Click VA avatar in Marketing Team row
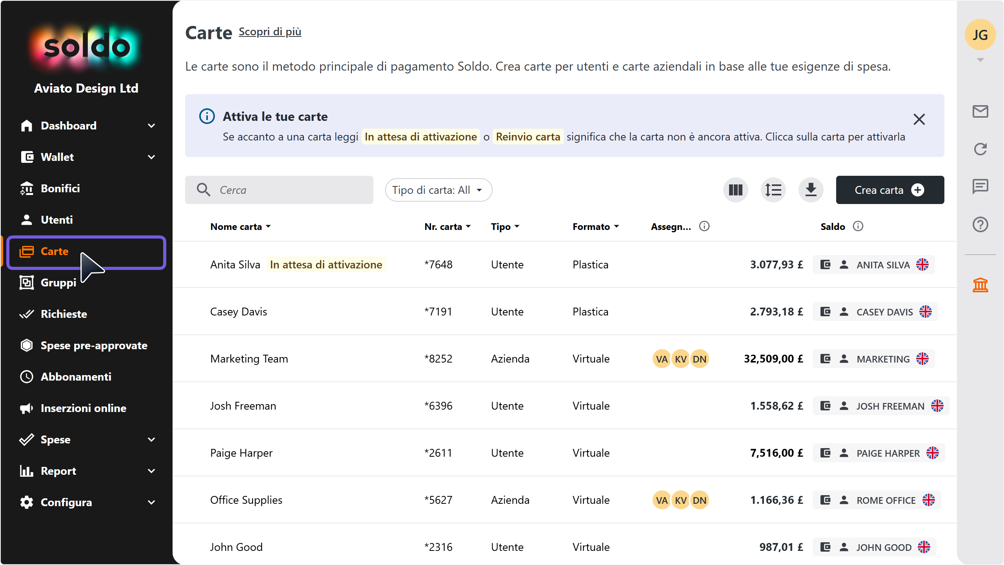 point(662,359)
